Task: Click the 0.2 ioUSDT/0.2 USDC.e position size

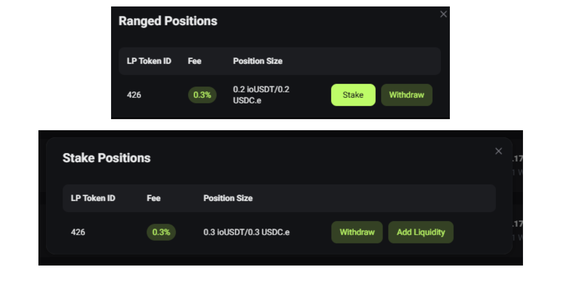Action: click(261, 95)
